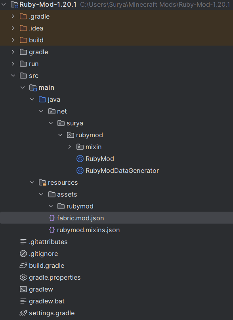Expand the .gradle folder
This screenshot has height=320, width=233.
pyautogui.click(x=13, y=16)
